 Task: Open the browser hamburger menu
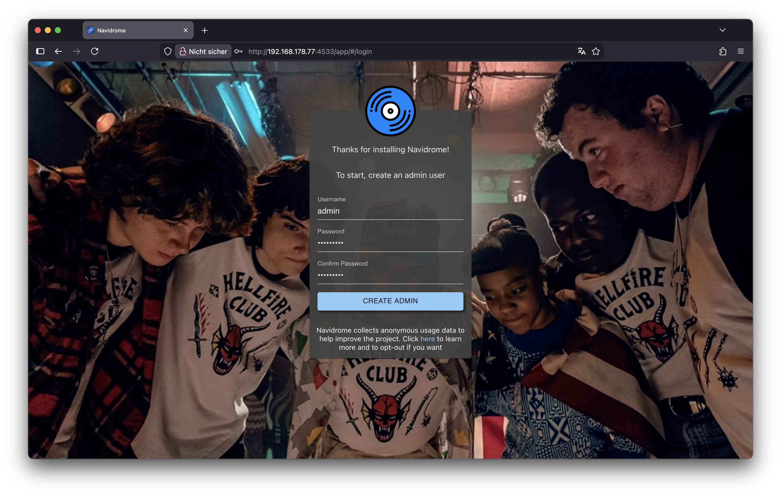tap(741, 51)
